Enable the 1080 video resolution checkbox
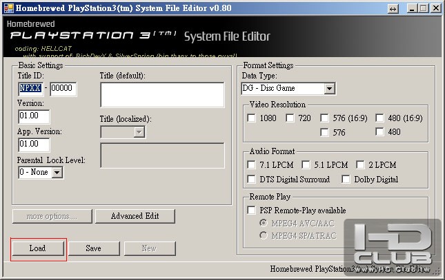The image size is (445, 280). 251,118
